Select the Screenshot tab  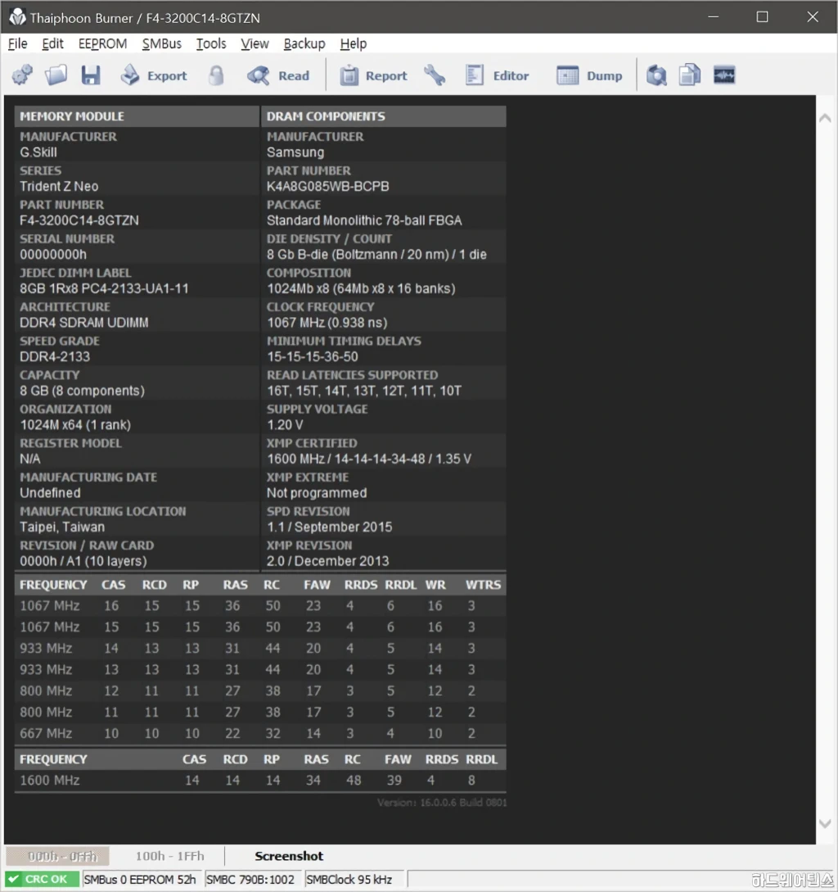[x=289, y=856]
